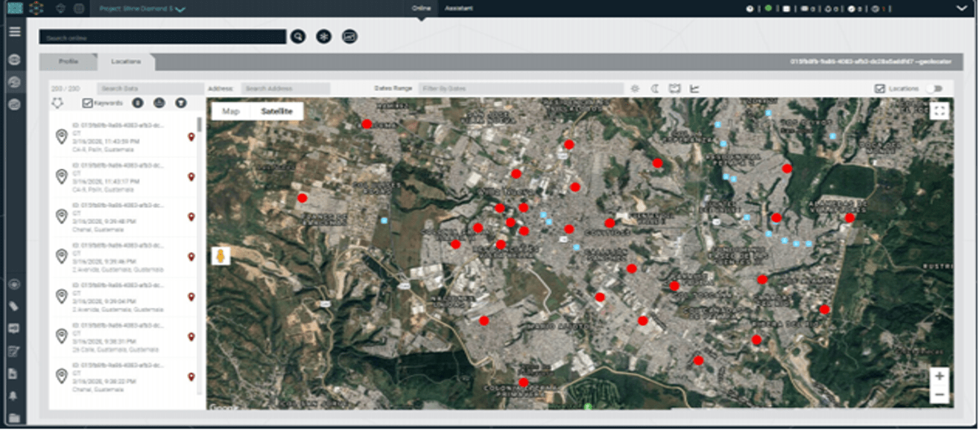Click the Search Address input field

coord(285,89)
